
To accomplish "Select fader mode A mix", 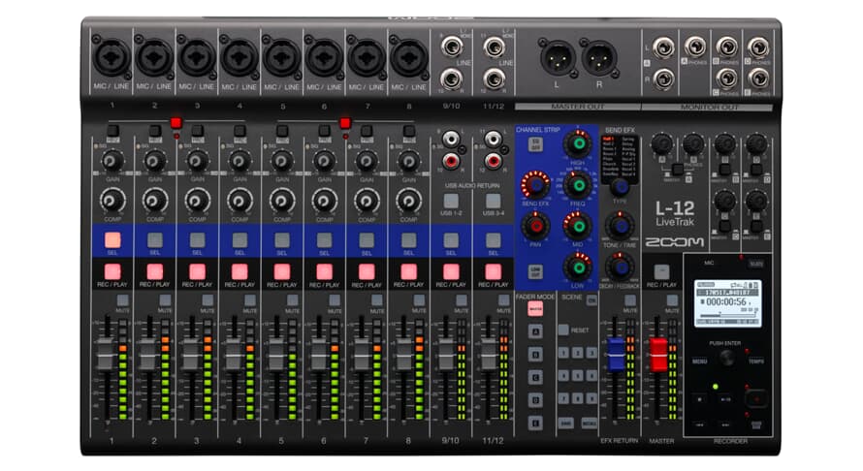I will [x=535, y=331].
